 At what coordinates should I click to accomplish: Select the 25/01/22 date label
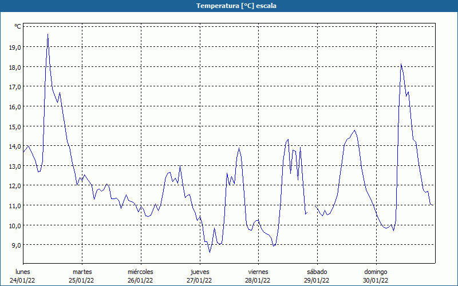click(x=81, y=280)
